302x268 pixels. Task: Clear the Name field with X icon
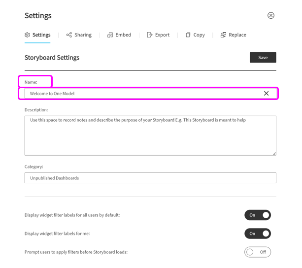[x=266, y=94]
